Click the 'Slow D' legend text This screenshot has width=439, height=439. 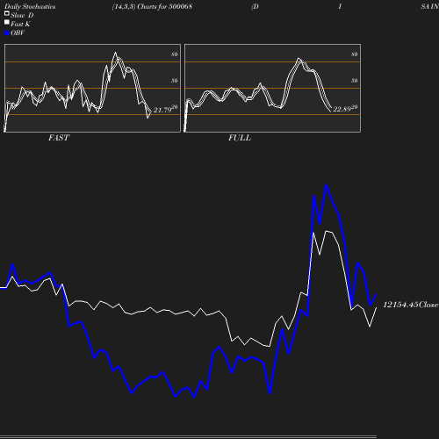22,15
